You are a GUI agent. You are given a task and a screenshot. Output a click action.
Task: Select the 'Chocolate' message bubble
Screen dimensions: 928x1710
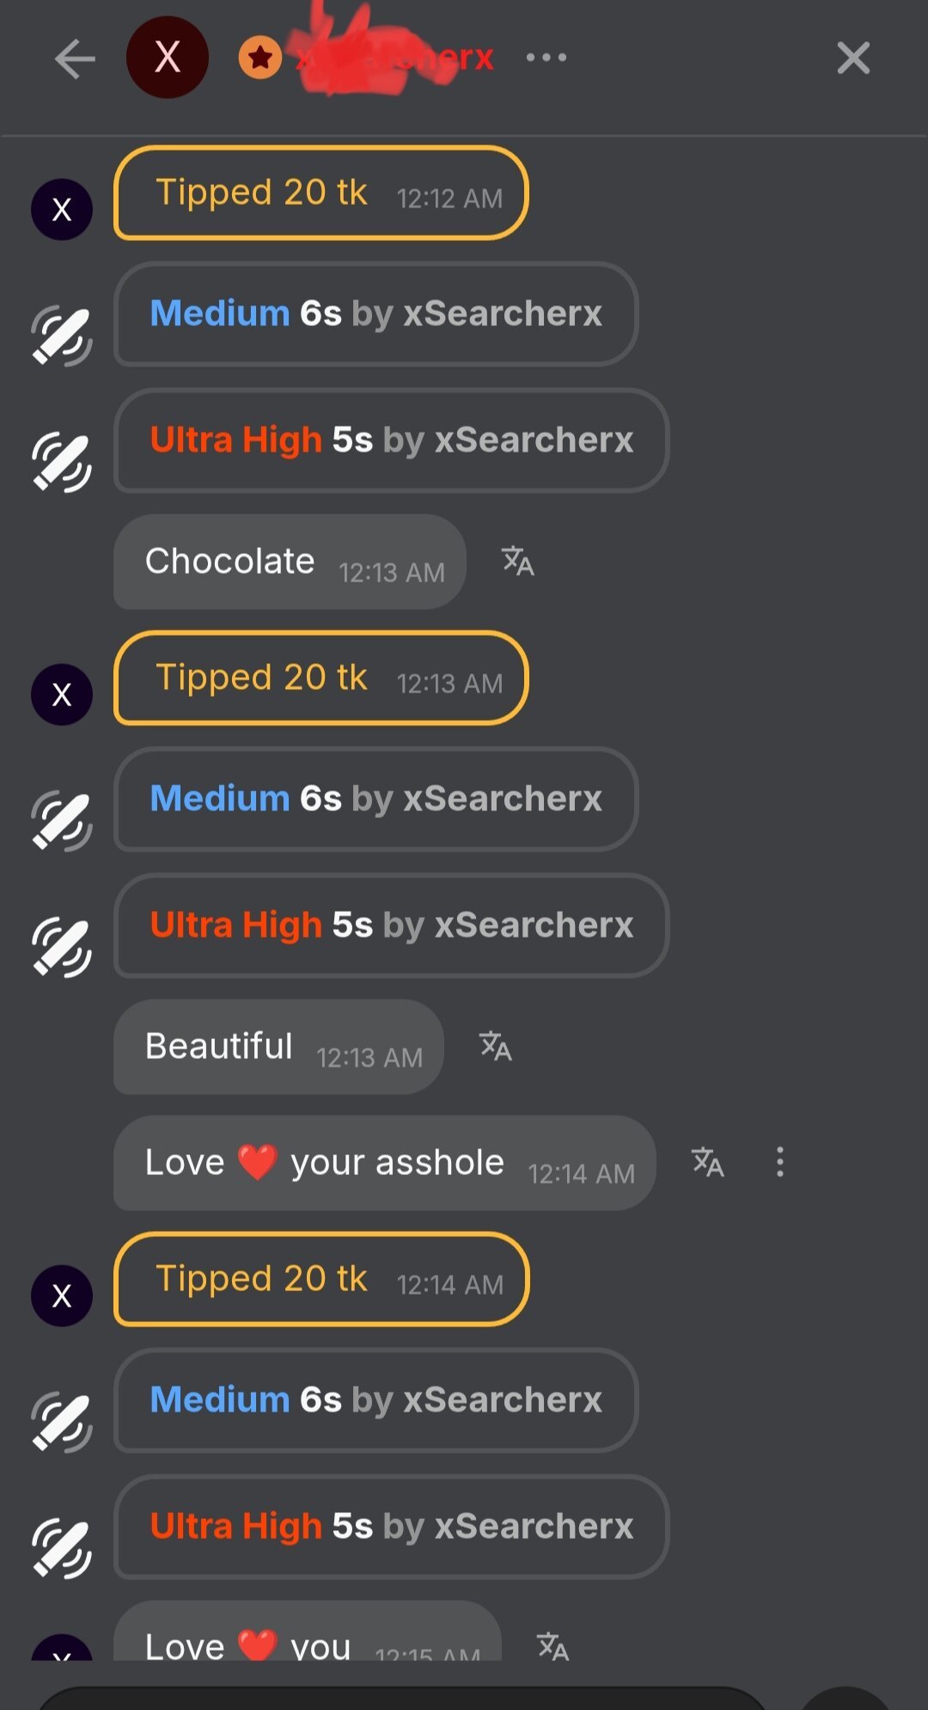[289, 562]
